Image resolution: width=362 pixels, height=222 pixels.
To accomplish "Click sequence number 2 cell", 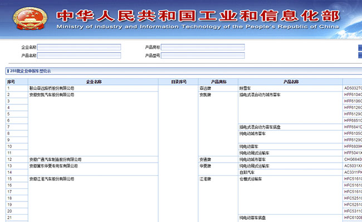I will click(x=17, y=94).
